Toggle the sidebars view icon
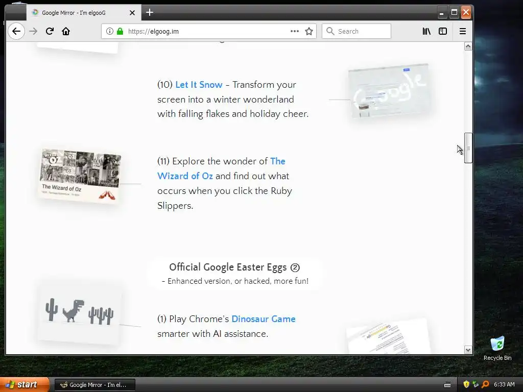523x392 pixels. 443,31
